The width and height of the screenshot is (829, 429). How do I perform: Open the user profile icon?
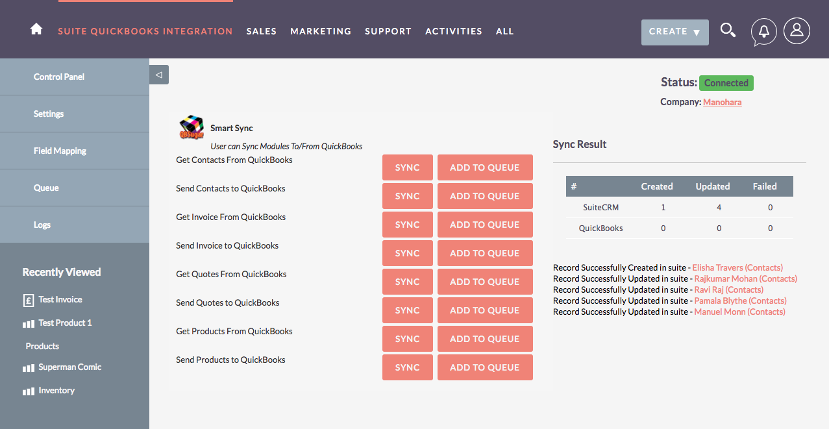point(797,31)
